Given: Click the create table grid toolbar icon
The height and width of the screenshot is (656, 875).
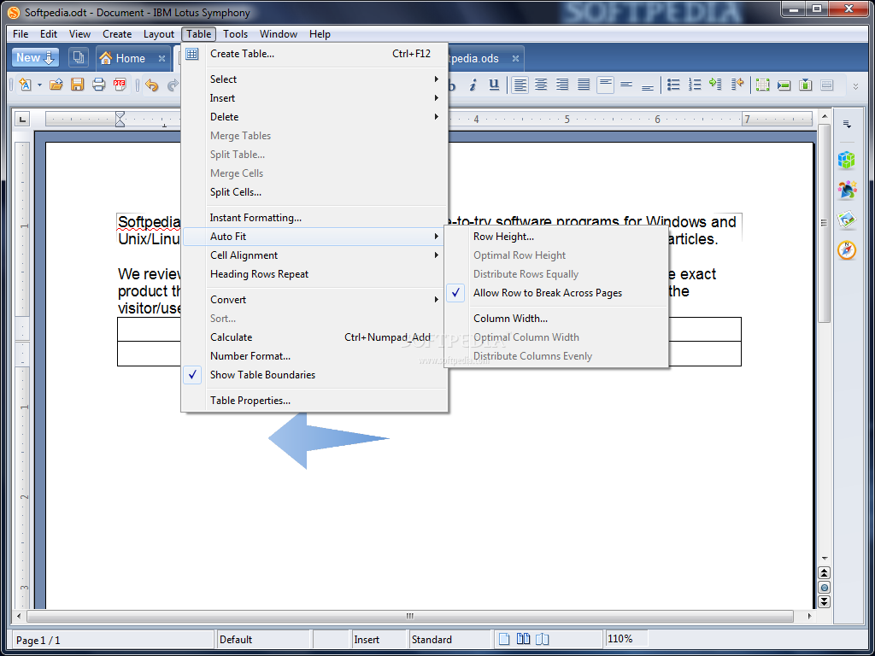Looking at the screenshot, I should [x=763, y=85].
